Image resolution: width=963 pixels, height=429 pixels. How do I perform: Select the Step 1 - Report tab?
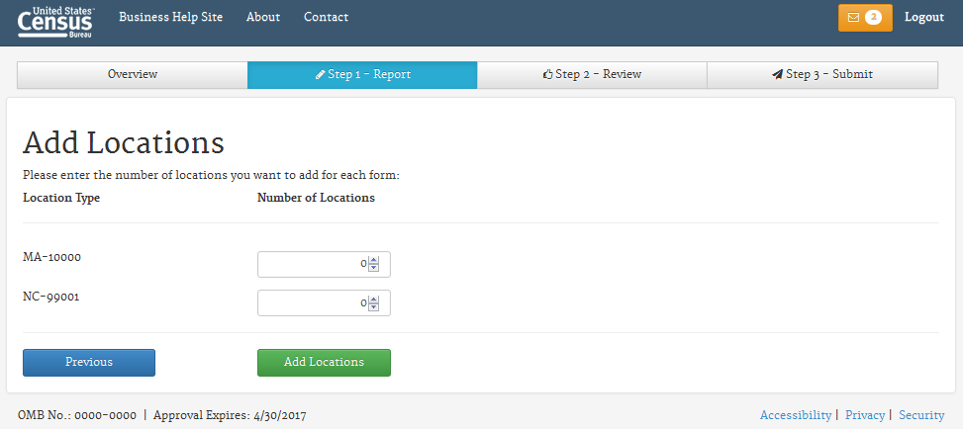pos(362,75)
